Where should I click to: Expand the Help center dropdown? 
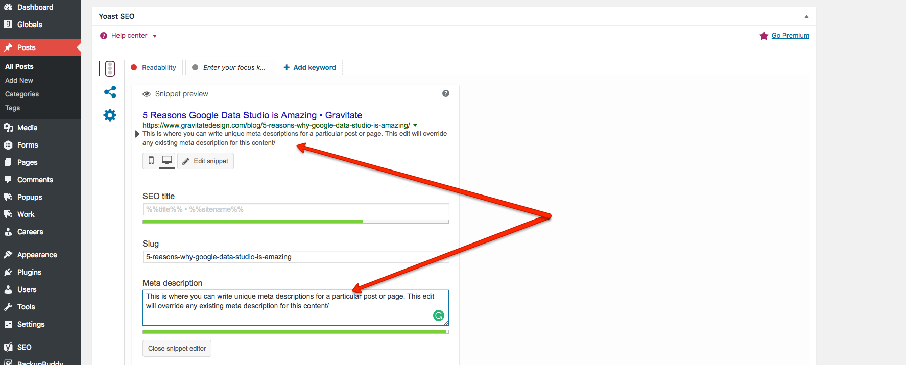[x=155, y=36]
